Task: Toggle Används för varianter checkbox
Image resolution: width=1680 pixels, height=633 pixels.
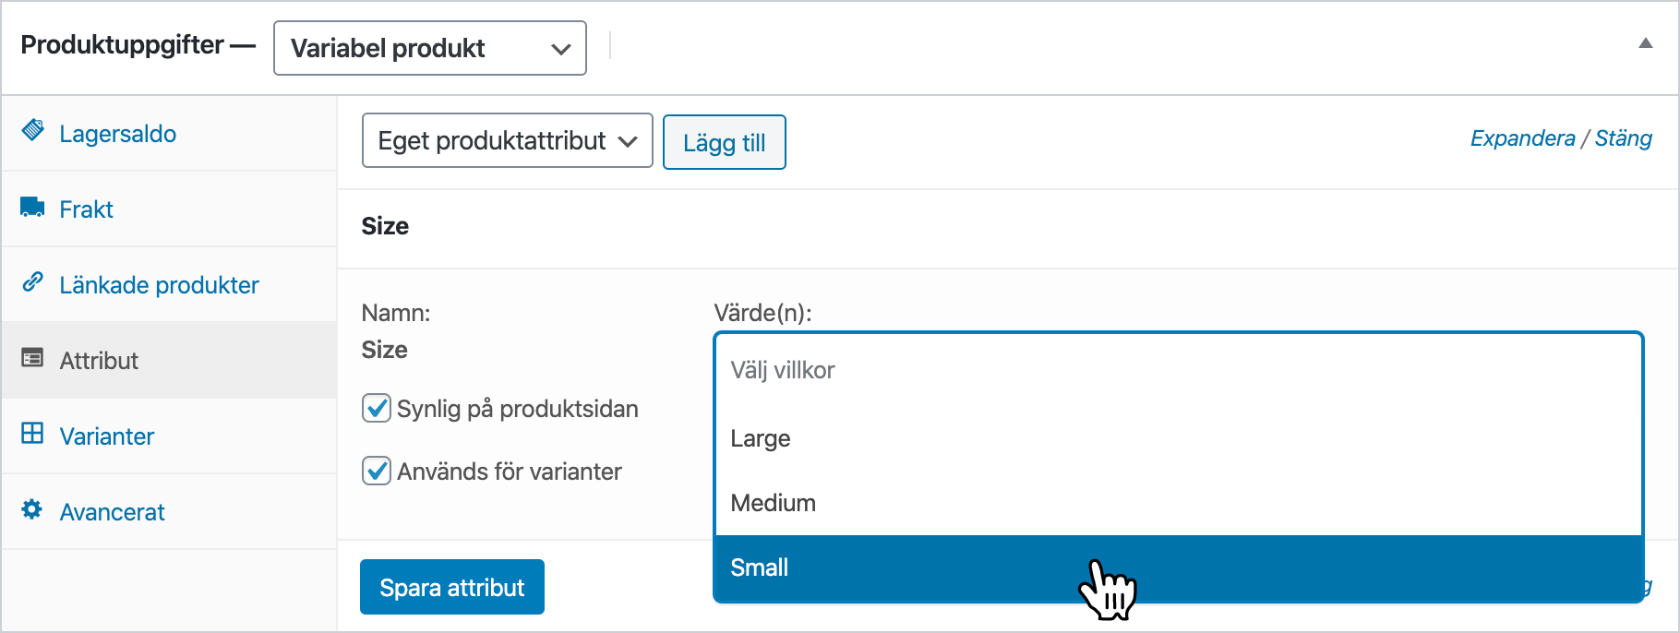Action: 377,471
